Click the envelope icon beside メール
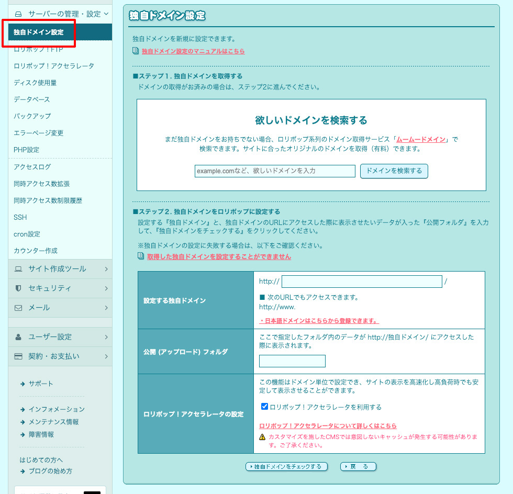Image resolution: width=513 pixels, height=494 pixels. (18, 308)
